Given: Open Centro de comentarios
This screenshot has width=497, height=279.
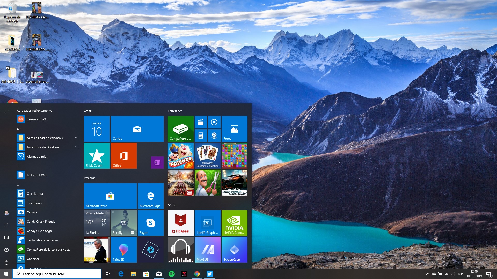Looking at the screenshot, I should (x=47, y=240).
